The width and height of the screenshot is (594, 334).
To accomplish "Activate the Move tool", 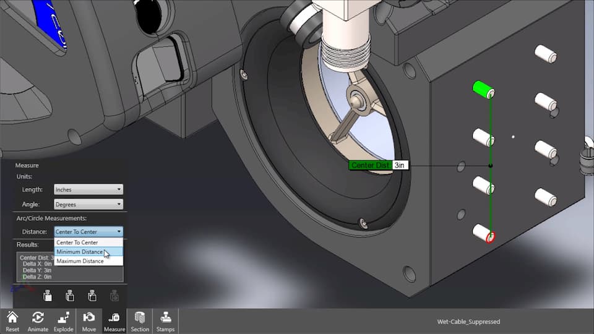I will coord(89,320).
